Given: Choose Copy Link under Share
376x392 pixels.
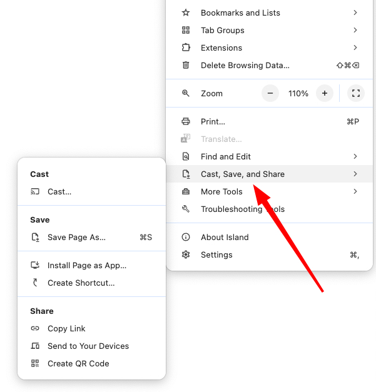Looking at the screenshot, I should point(91,328).
